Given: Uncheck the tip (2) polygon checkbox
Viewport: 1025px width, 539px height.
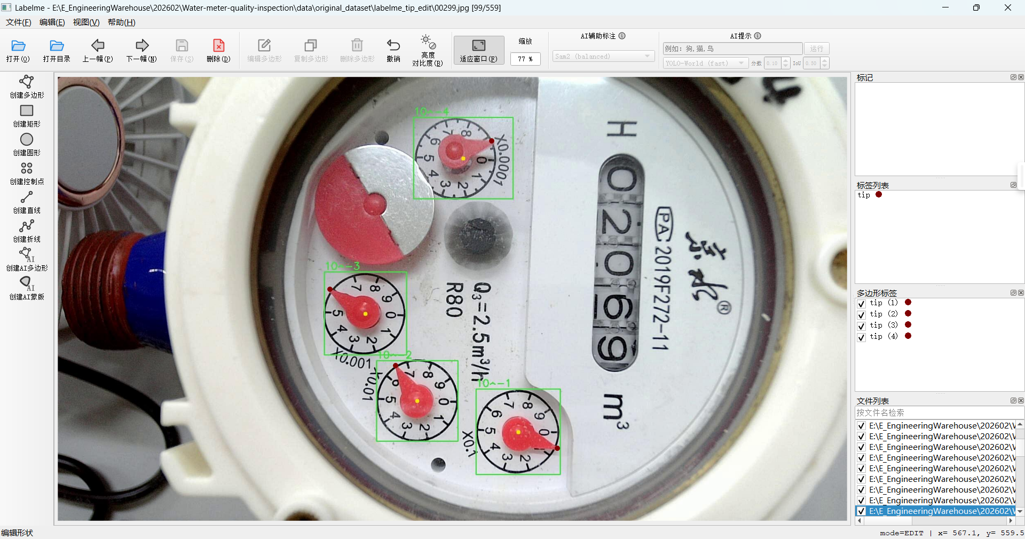Looking at the screenshot, I should coord(861,315).
